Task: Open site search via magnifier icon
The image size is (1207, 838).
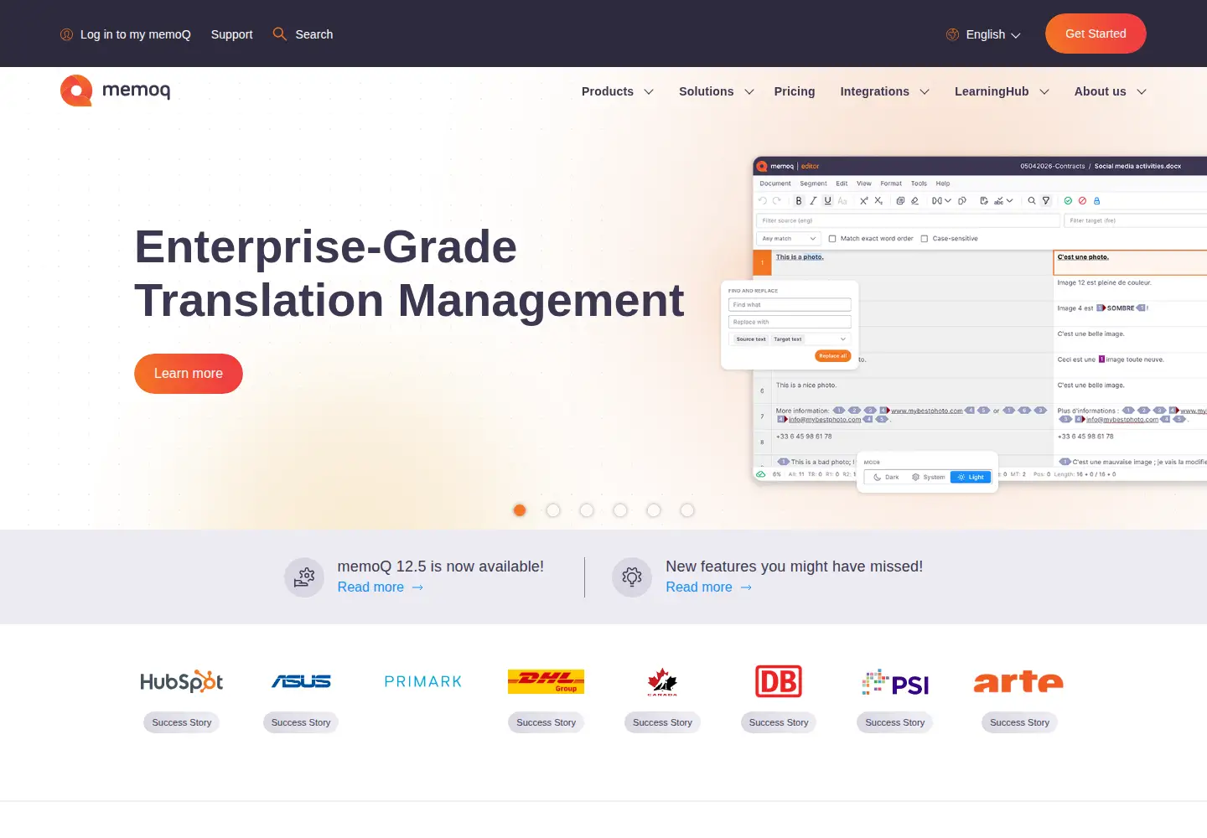Action: click(x=280, y=34)
